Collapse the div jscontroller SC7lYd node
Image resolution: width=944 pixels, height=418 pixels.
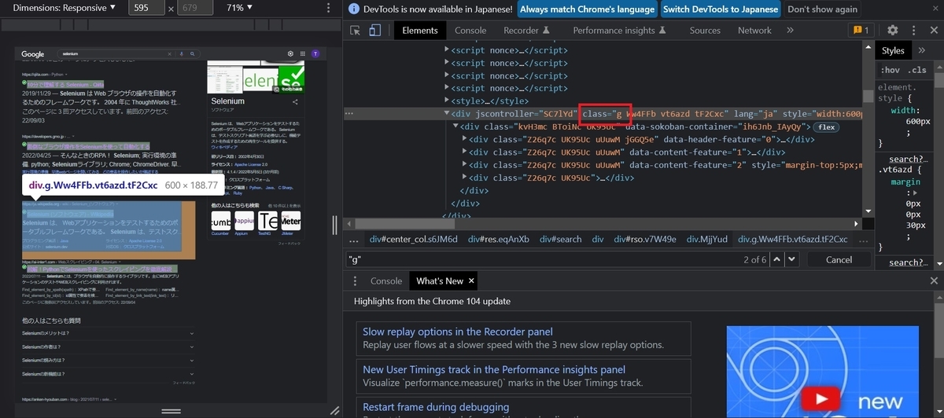point(448,114)
